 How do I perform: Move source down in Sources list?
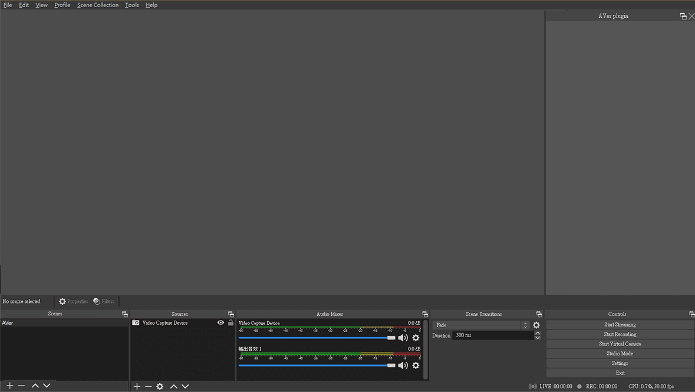tap(185, 387)
